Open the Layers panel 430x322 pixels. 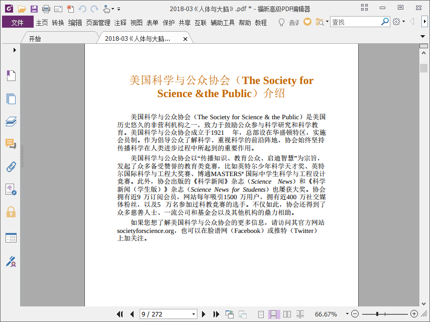click(x=11, y=121)
